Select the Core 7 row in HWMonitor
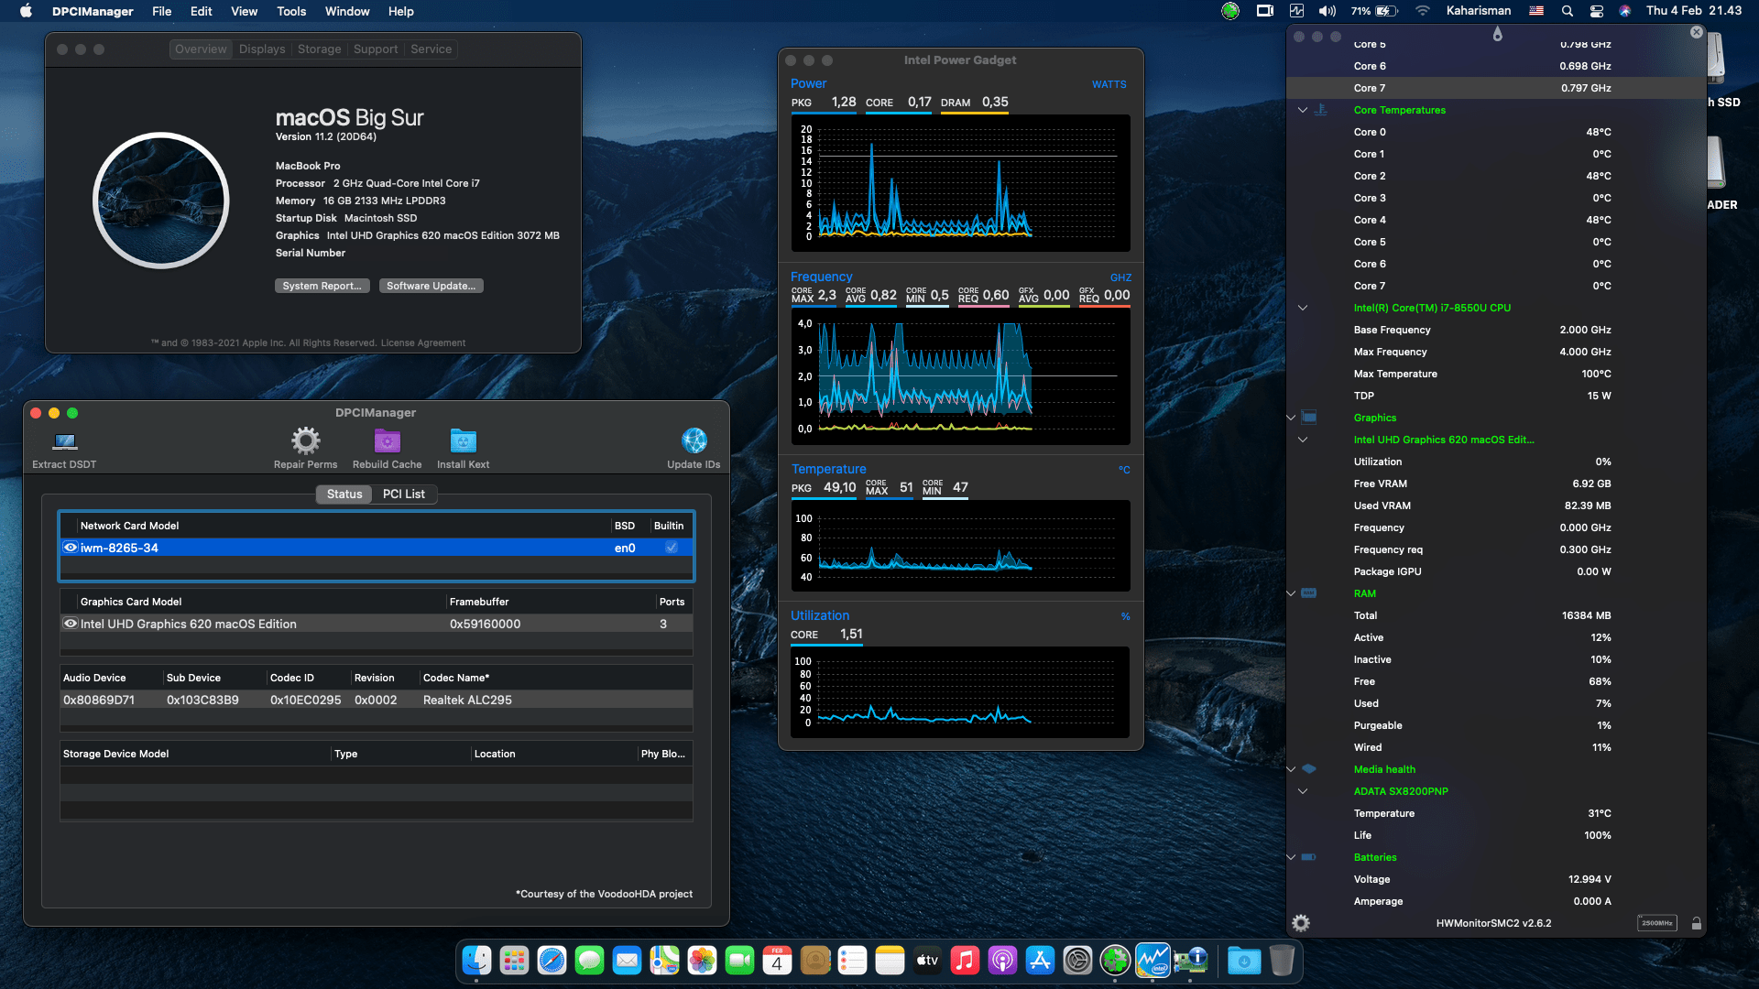This screenshot has width=1759, height=989. (x=1493, y=88)
